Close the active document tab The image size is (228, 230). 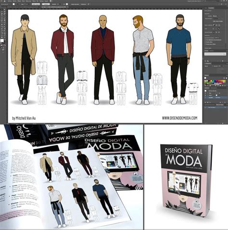point(68,7)
